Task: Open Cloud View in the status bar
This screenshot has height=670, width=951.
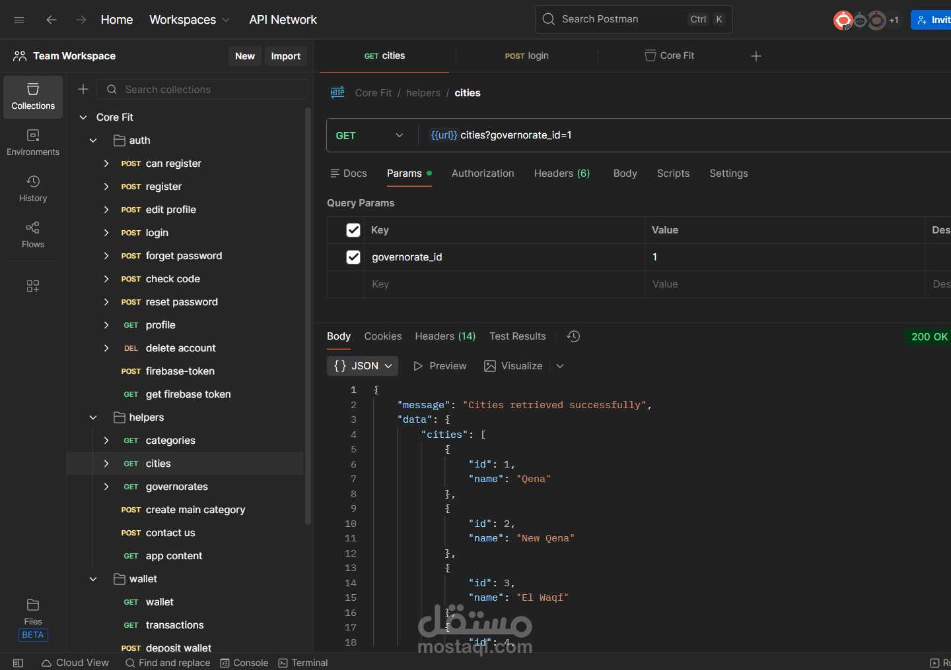Action: point(75,663)
